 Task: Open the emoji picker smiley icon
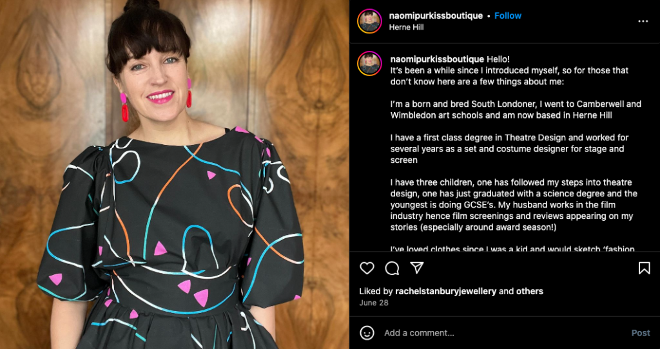(367, 333)
